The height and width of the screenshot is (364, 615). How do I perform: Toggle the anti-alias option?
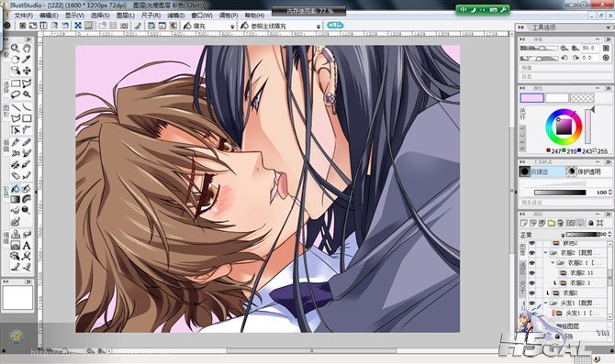(x=542, y=171)
